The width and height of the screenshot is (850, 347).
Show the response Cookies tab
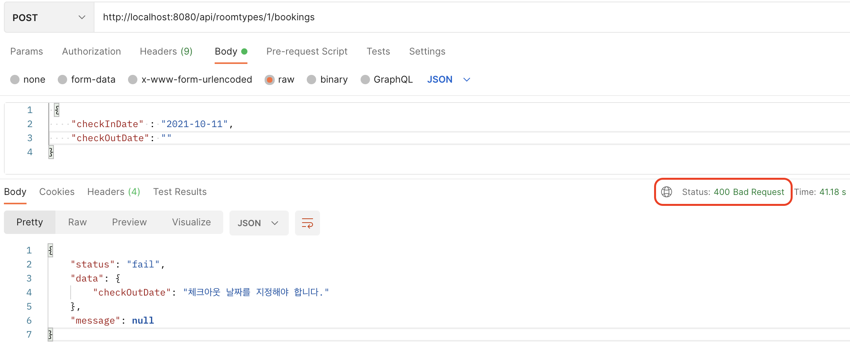[x=57, y=192]
